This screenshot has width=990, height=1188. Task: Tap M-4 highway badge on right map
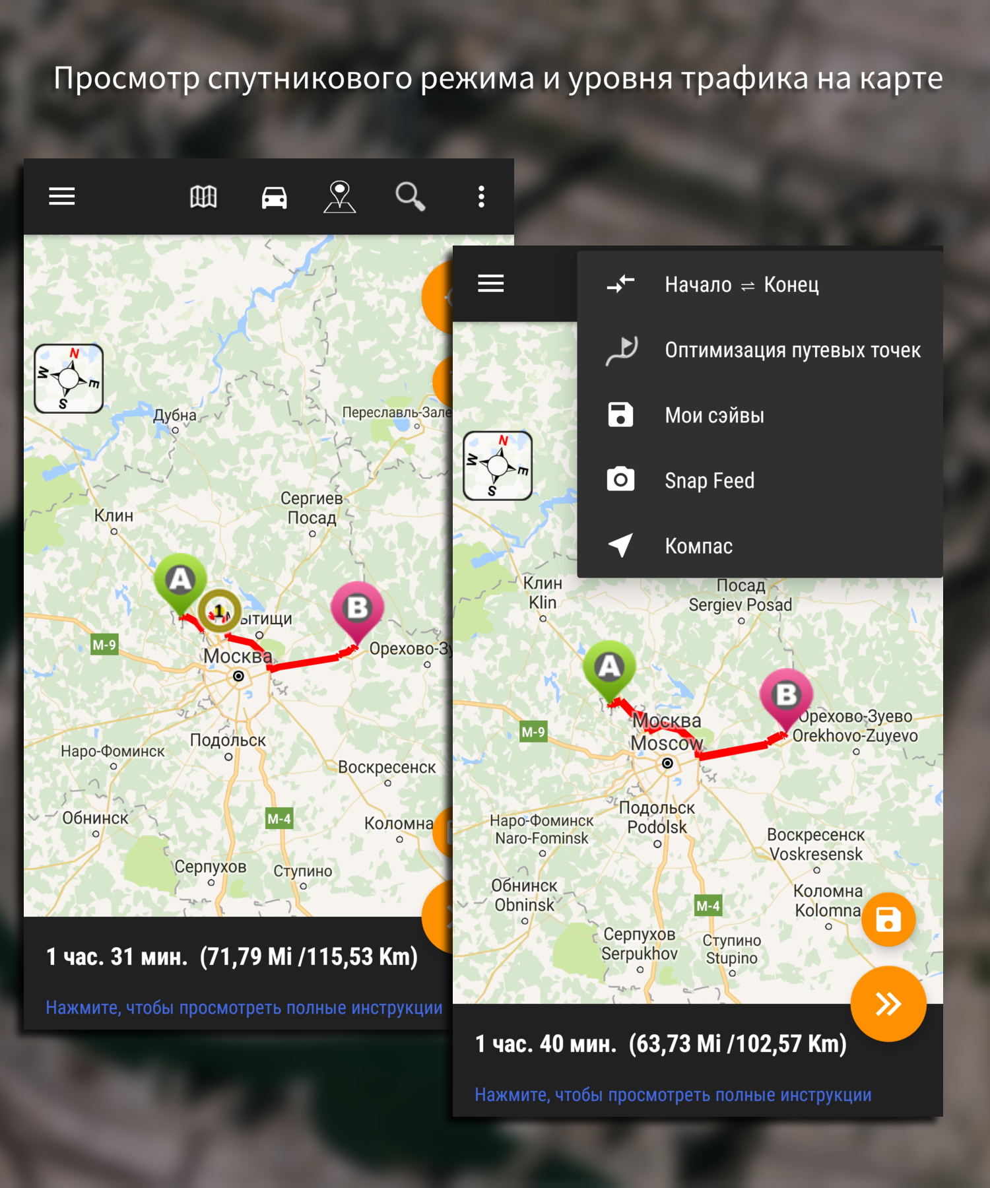(x=708, y=906)
